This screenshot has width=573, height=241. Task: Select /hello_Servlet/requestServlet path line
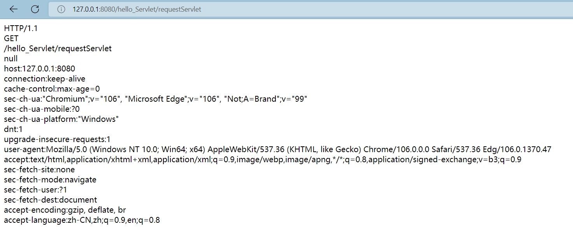coord(58,49)
